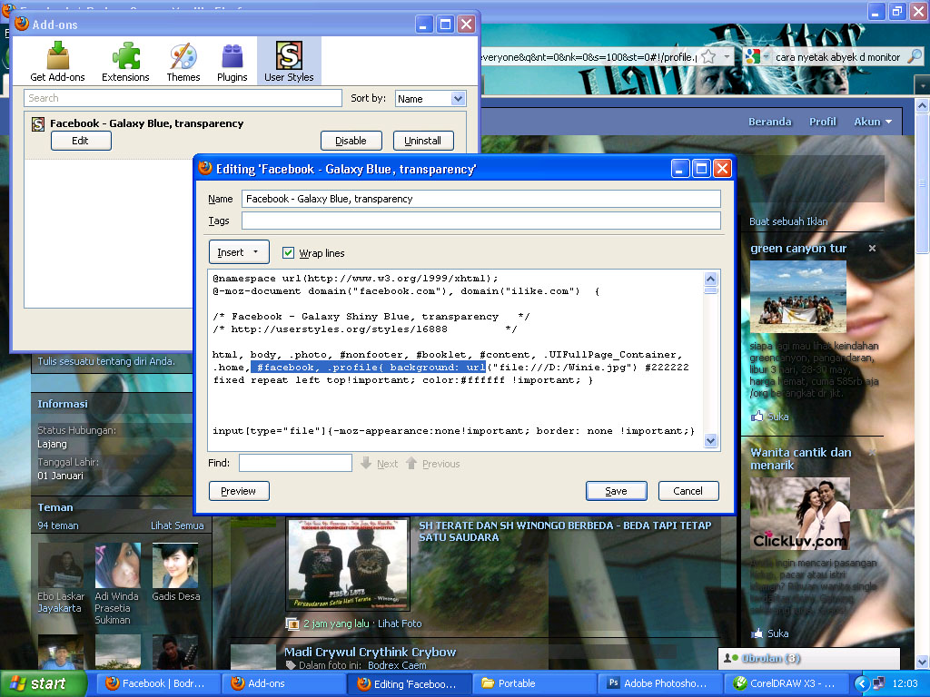Open the Themes panel
The width and height of the screenshot is (930, 697).
click(183, 61)
